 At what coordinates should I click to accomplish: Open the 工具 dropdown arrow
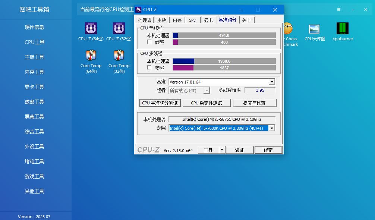pos(222,150)
